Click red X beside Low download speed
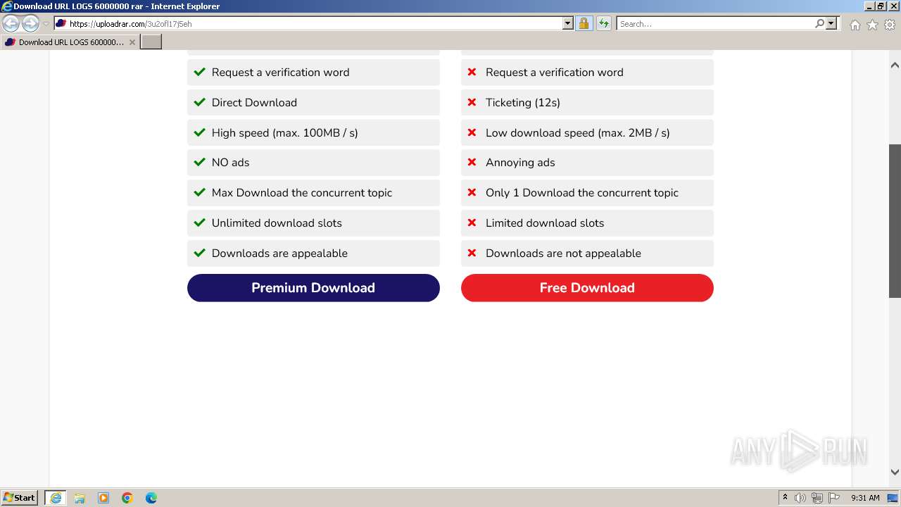This screenshot has height=507, width=901. click(x=472, y=132)
